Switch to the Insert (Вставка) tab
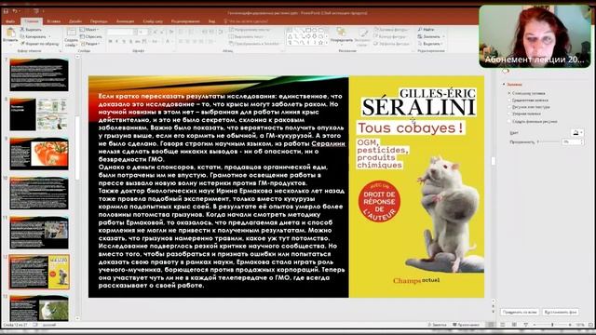Image resolution: width=596 pixels, height=335 pixels. (x=54, y=21)
